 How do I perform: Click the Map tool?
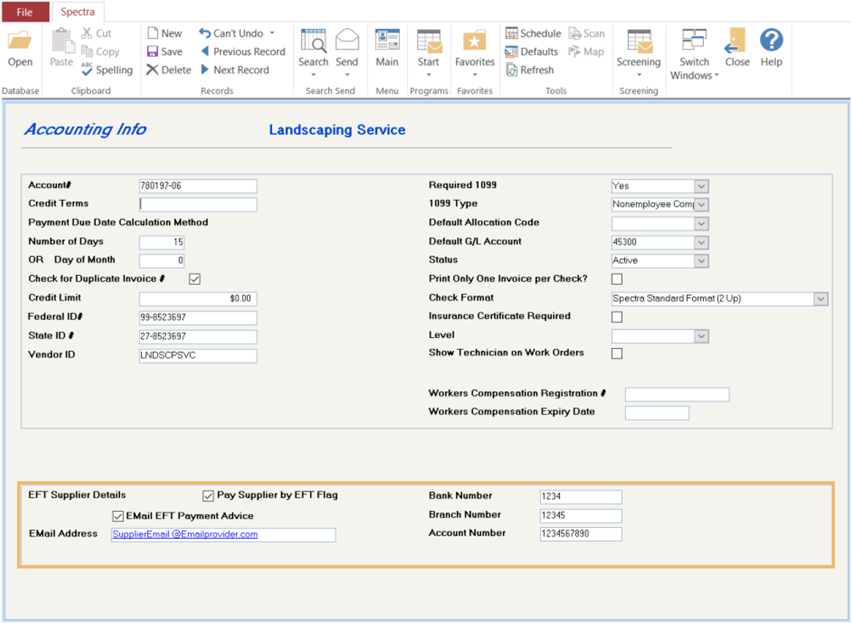coord(585,52)
